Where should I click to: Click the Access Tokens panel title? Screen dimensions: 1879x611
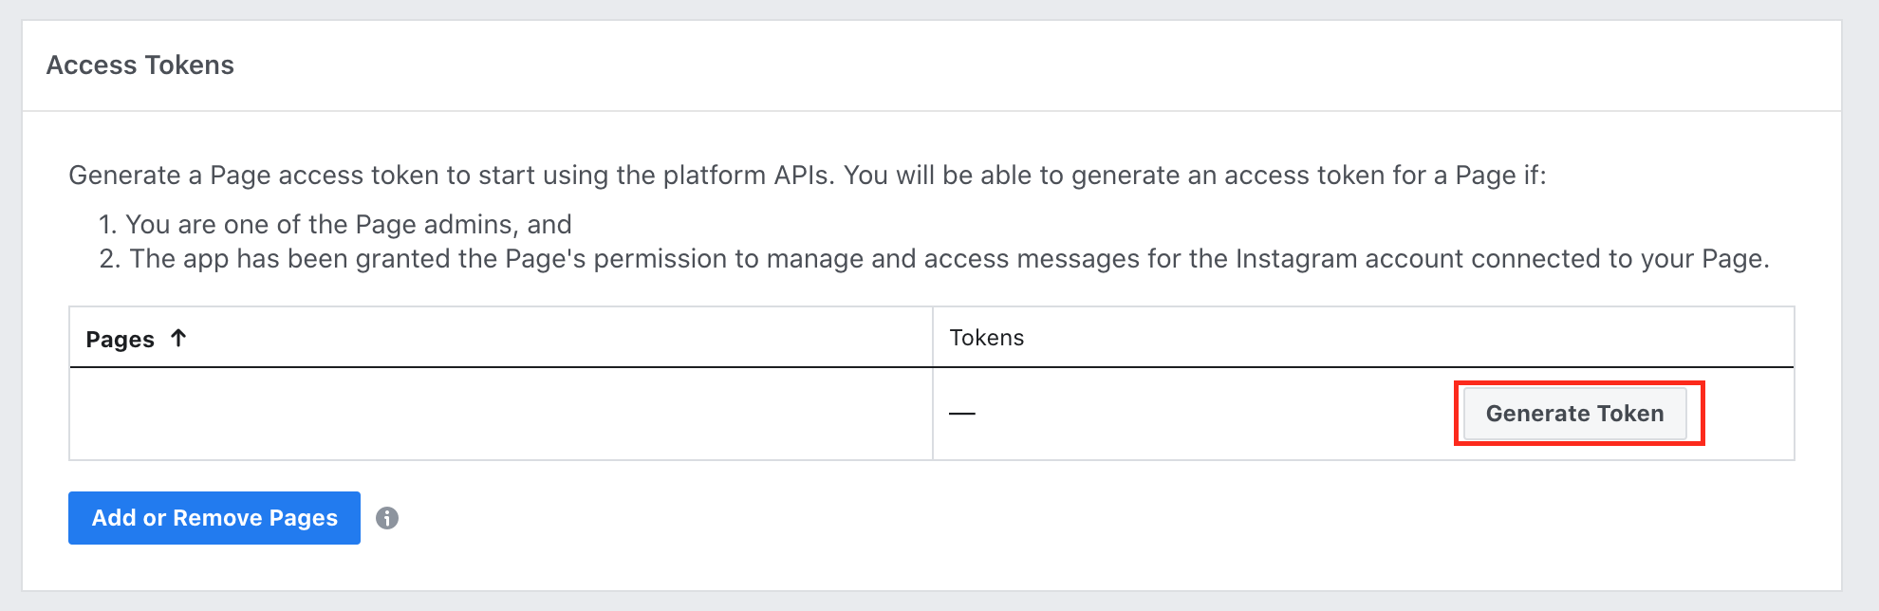click(x=140, y=65)
